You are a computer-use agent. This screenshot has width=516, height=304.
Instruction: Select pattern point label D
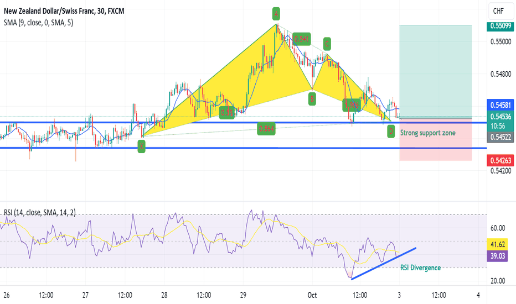click(x=391, y=132)
